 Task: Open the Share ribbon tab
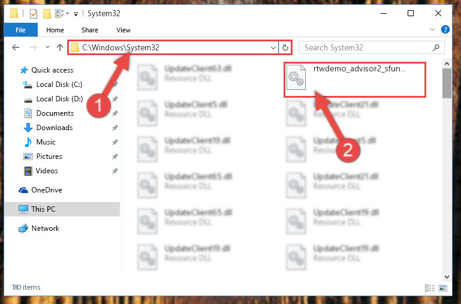pos(90,30)
